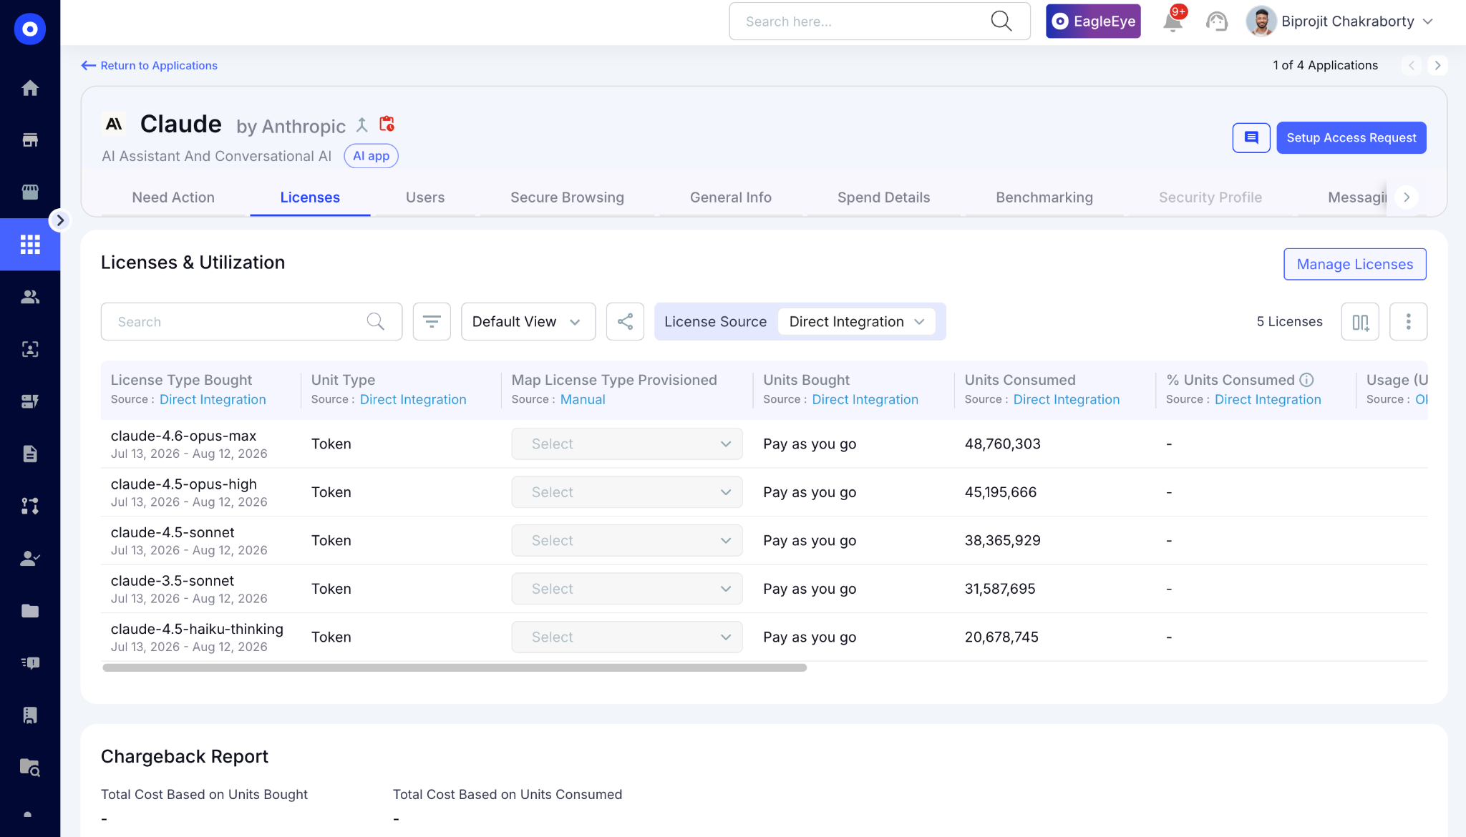
Task: Click the user-check icon in the sidebar
Action: pos(30,558)
